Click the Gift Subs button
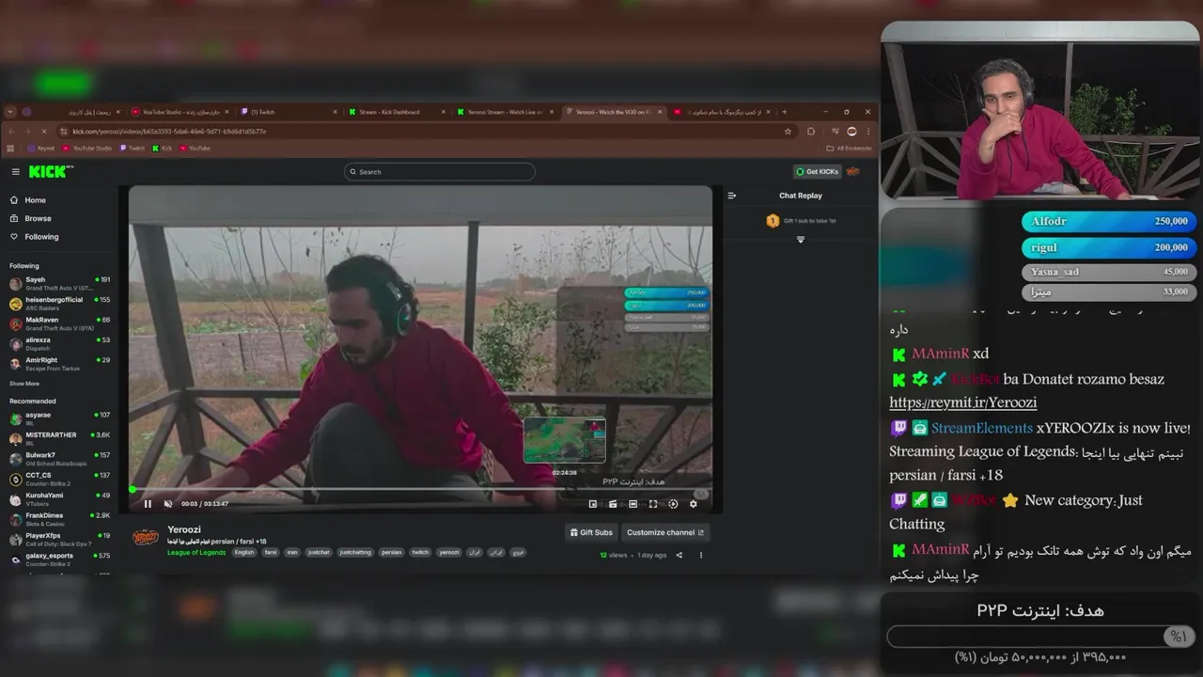The height and width of the screenshot is (677, 1203). tap(591, 532)
